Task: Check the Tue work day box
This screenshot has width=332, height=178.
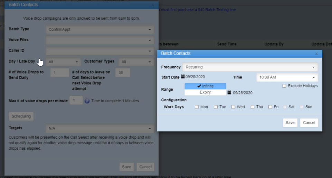Action: coord(216,107)
